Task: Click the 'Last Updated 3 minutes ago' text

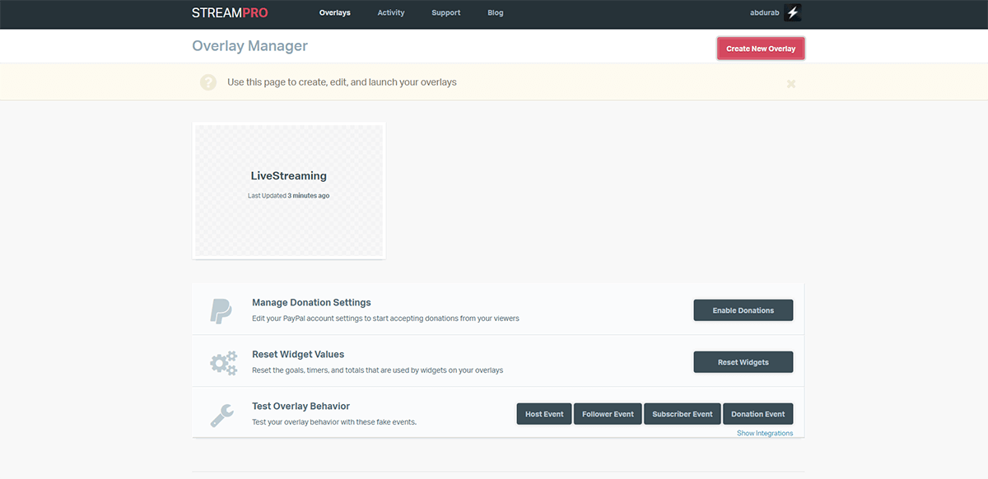Action: coord(289,196)
